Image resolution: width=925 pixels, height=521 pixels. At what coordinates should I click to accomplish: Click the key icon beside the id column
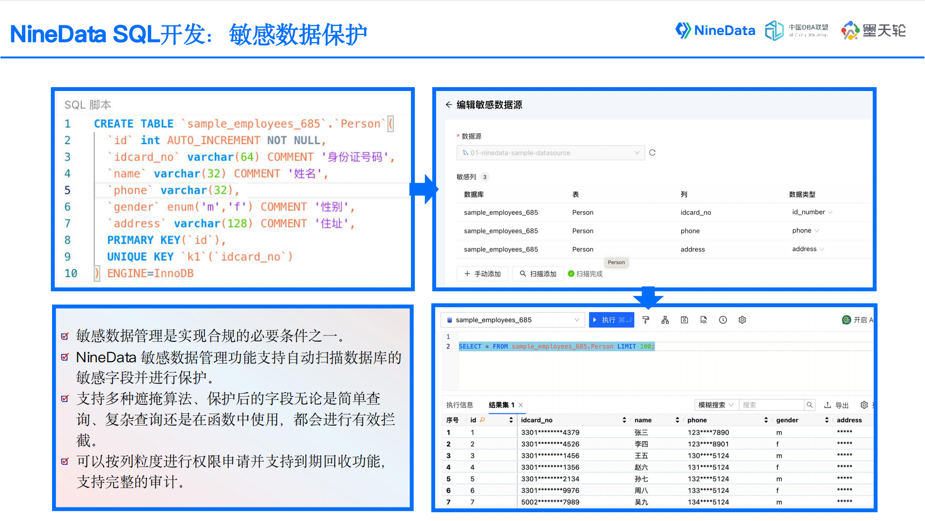(x=482, y=420)
